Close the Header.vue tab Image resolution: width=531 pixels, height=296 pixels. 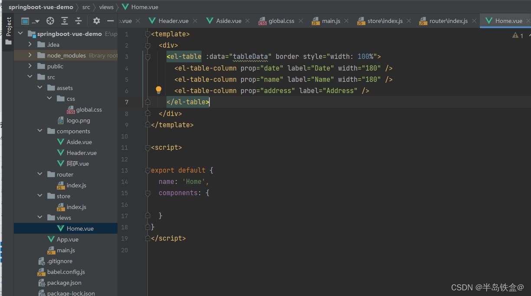(195, 21)
